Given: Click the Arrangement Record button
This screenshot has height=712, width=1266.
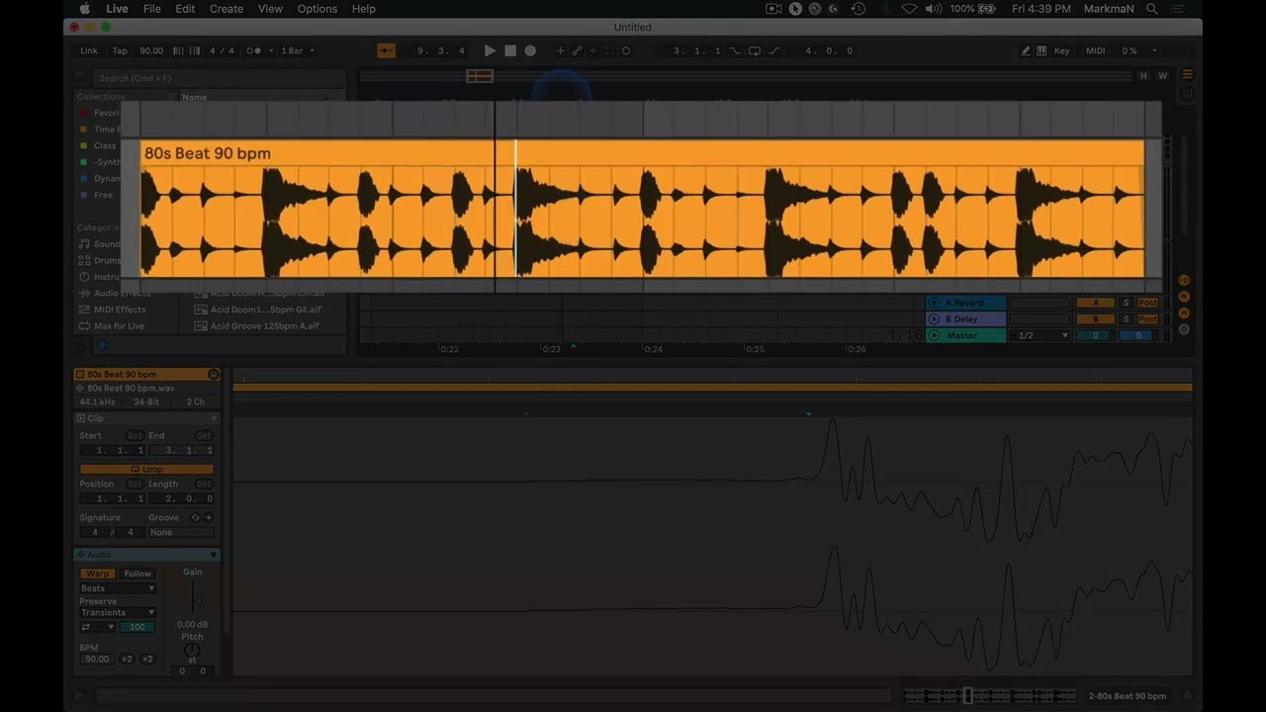Looking at the screenshot, I should (530, 50).
